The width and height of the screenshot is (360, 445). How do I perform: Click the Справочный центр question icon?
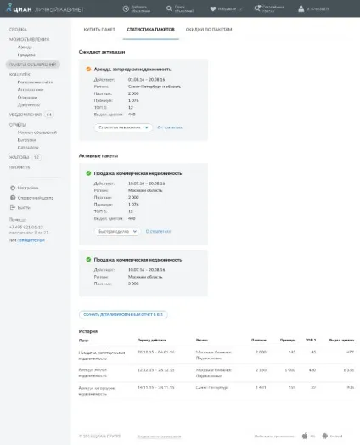[13, 198]
